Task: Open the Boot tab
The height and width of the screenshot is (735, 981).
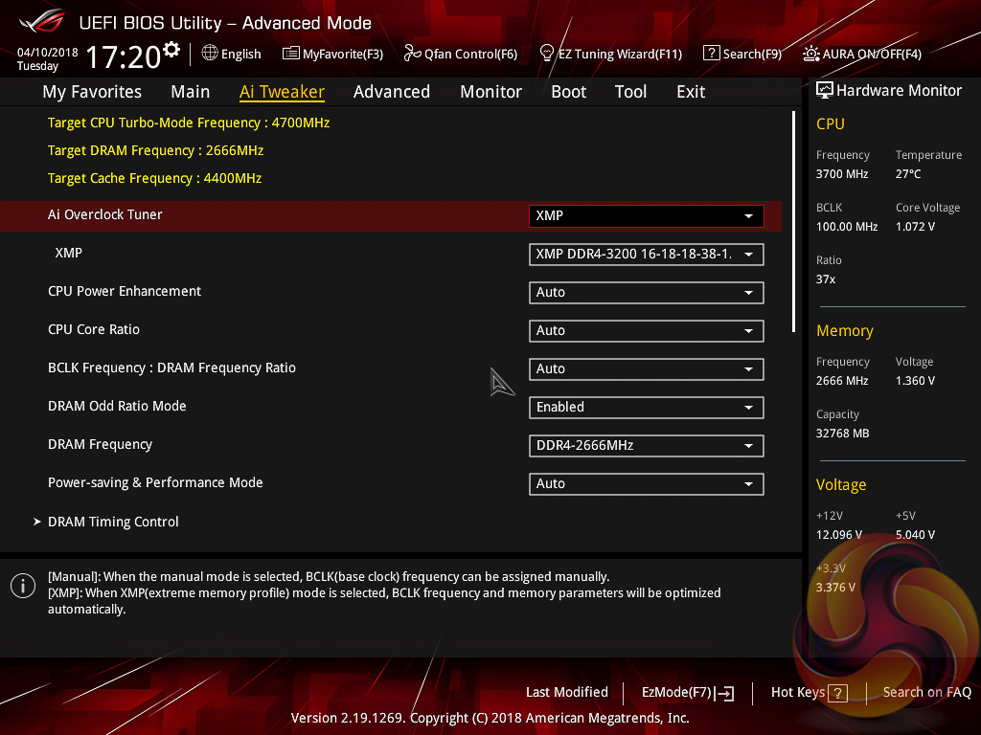Action: (x=569, y=92)
